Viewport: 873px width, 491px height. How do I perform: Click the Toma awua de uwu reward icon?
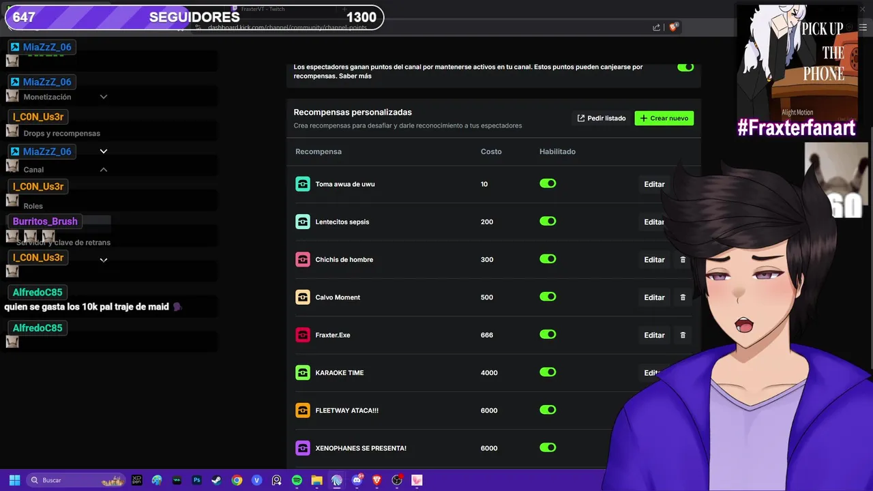coord(303,184)
